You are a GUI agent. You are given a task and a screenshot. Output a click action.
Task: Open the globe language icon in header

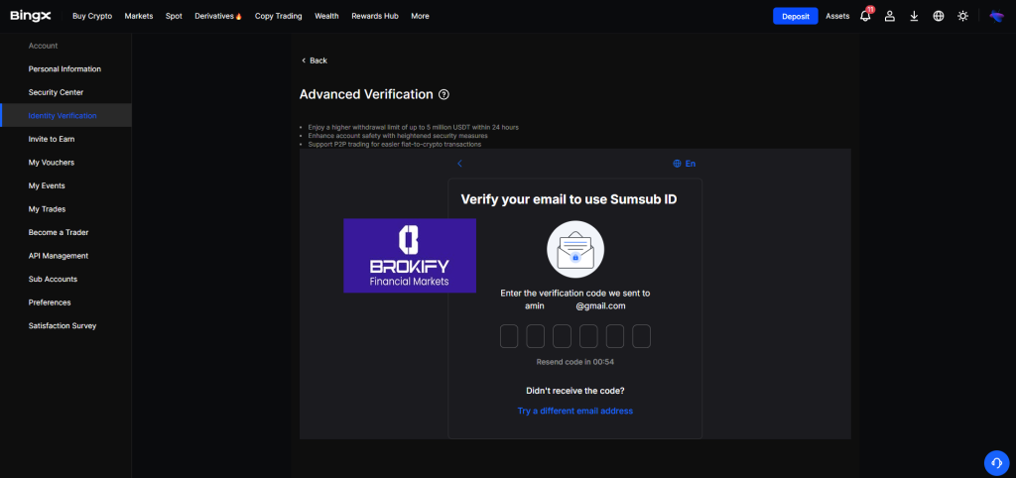click(x=939, y=16)
